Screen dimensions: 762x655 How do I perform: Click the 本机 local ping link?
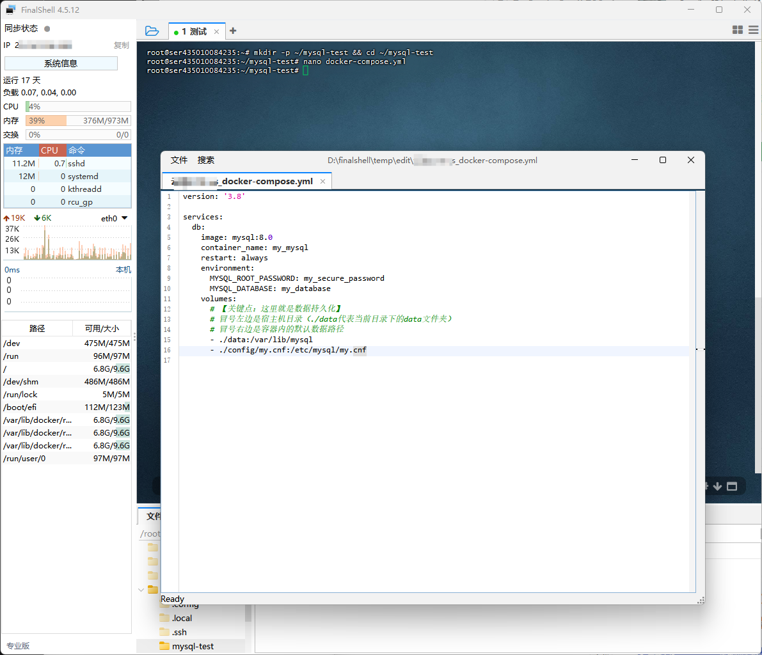(x=123, y=270)
